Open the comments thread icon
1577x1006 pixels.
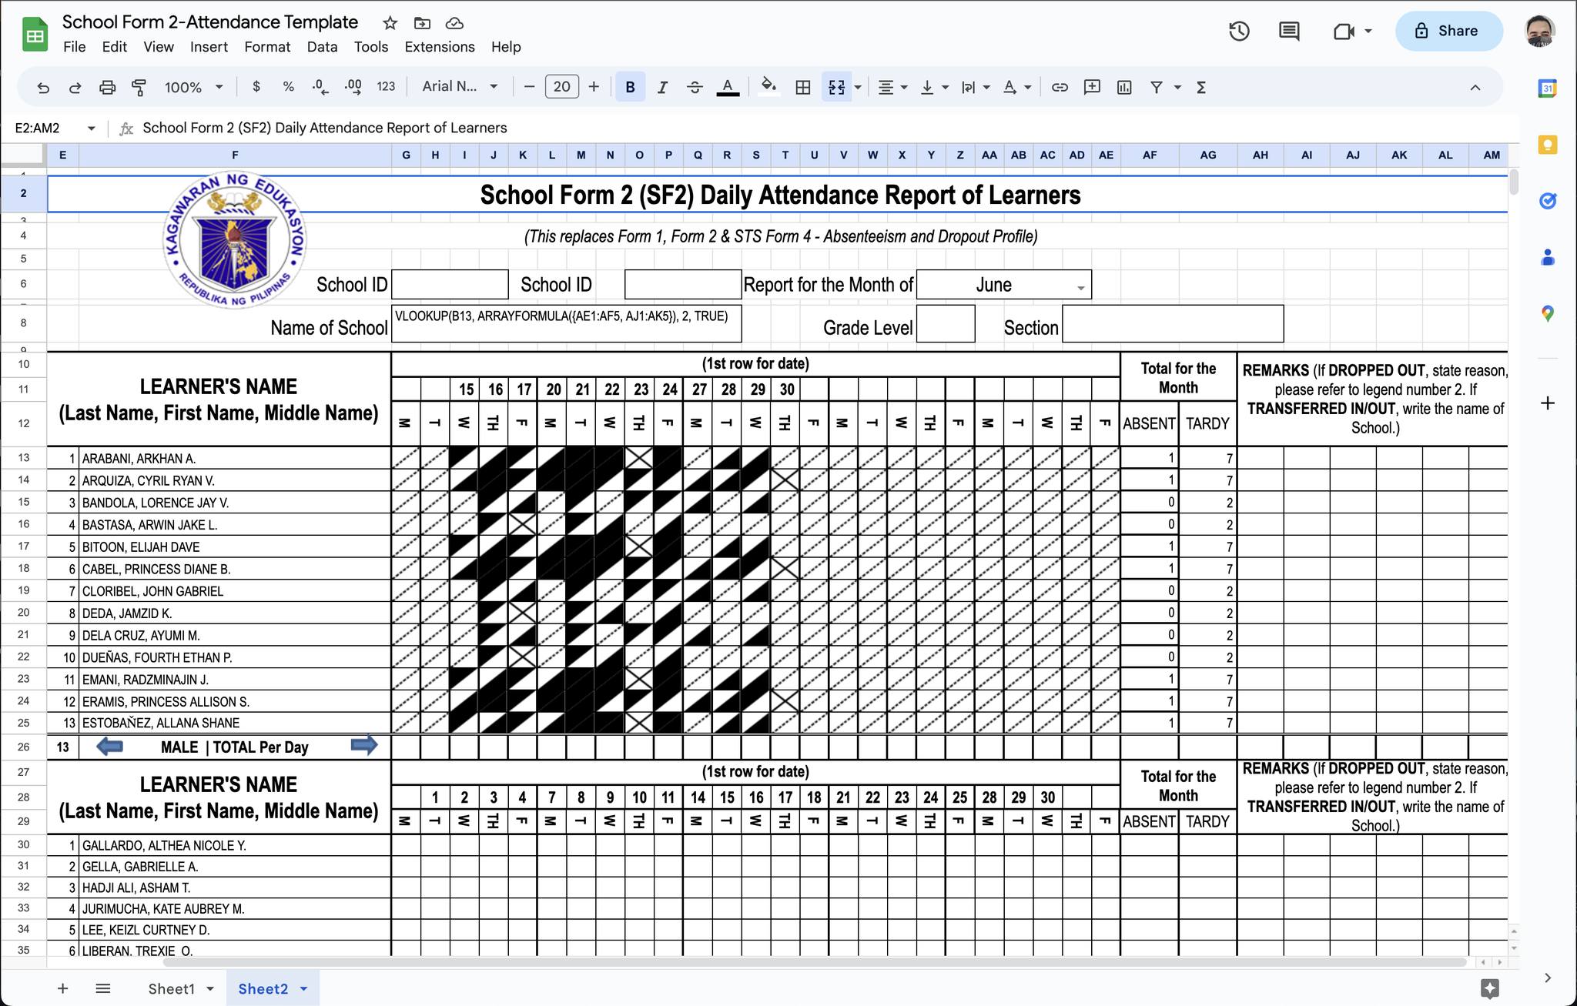click(1289, 31)
